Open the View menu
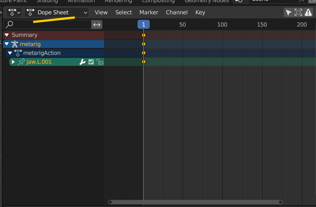316x207 pixels. click(101, 13)
